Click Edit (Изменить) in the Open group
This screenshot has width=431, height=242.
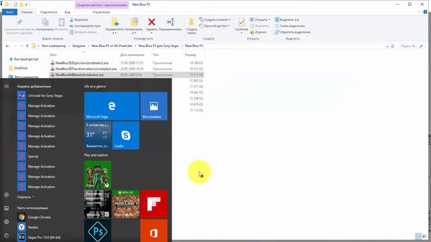tap(259, 26)
